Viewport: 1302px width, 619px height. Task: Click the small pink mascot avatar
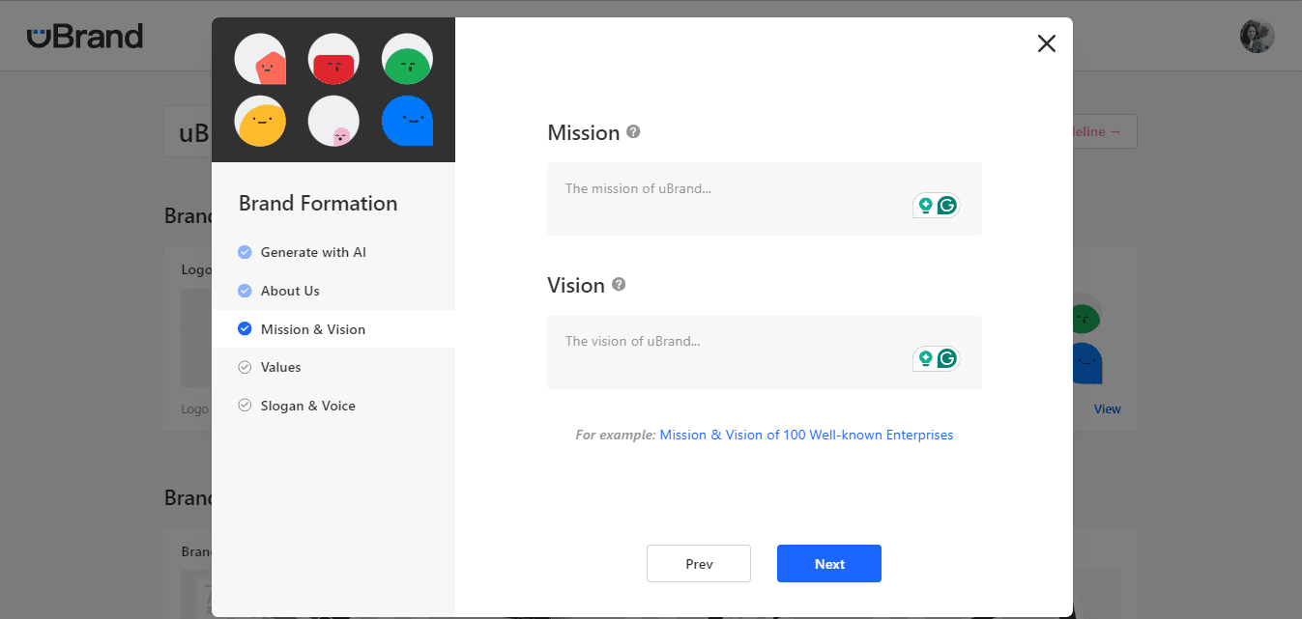tap(333, 121)
